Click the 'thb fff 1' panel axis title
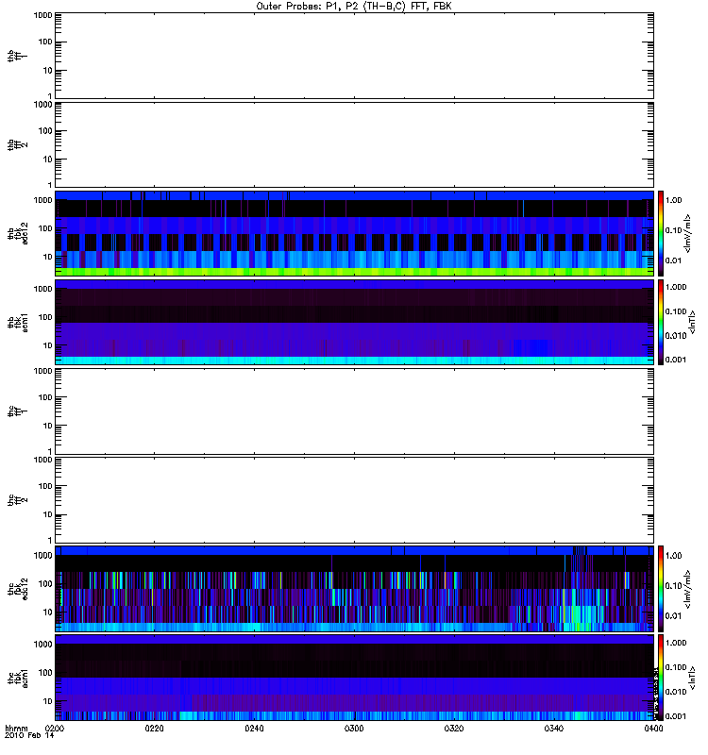708x755 pixels. click(17, 56)
